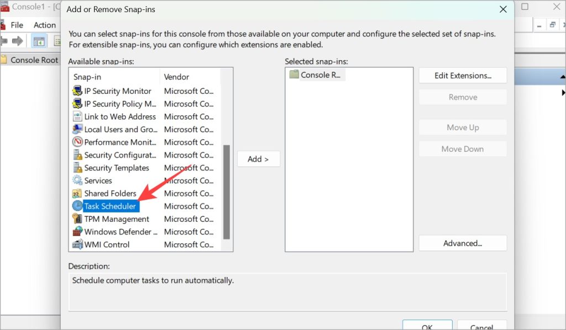Click the Security Templates snap-in icon

tap(77, 168)
